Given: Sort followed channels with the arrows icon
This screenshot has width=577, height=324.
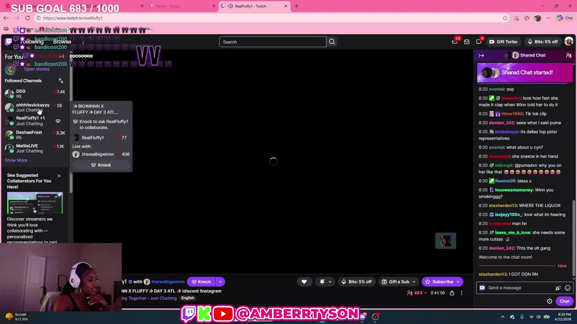Looking at the screenshot, I should coord(61,81).
